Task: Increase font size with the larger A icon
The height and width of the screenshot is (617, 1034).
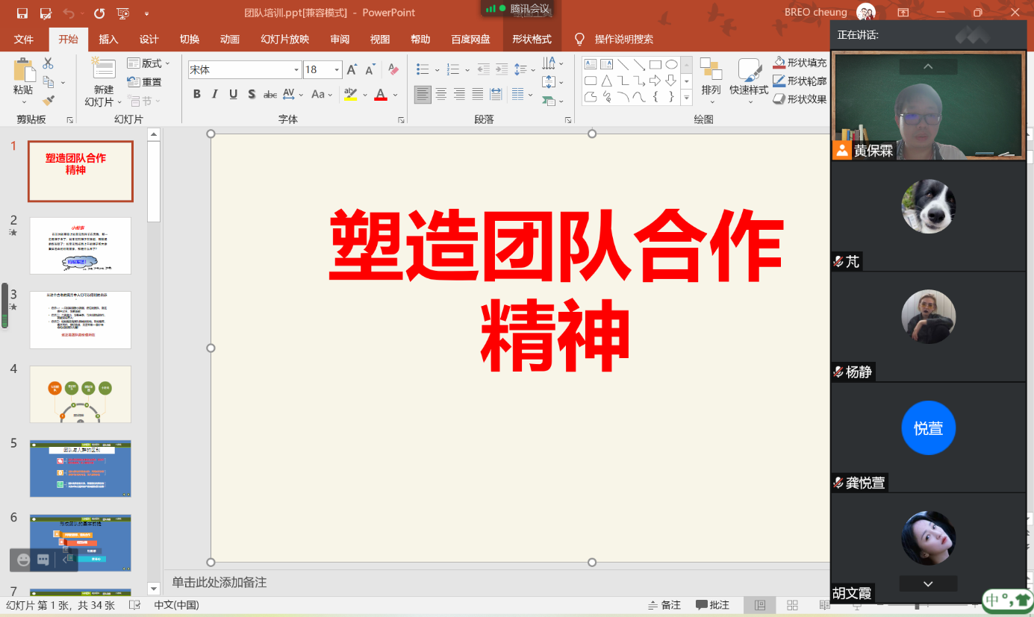Action: 352,70
